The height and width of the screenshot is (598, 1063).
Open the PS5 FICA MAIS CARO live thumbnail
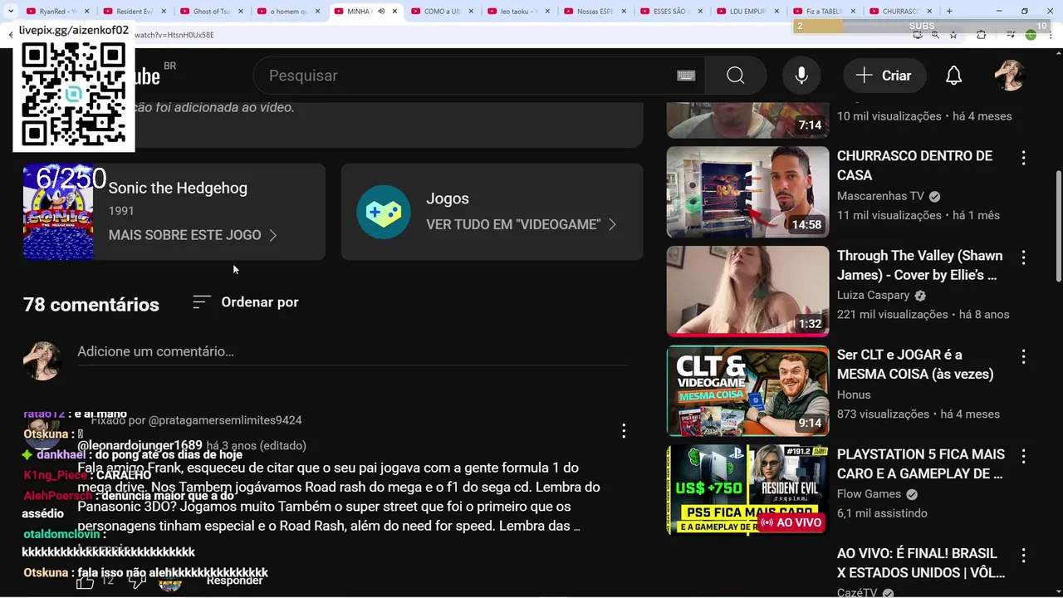tap(747, 490)
